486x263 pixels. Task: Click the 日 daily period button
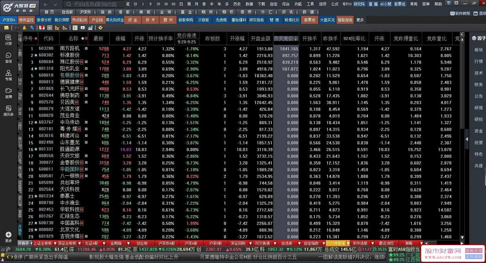(x=180, y=4)
